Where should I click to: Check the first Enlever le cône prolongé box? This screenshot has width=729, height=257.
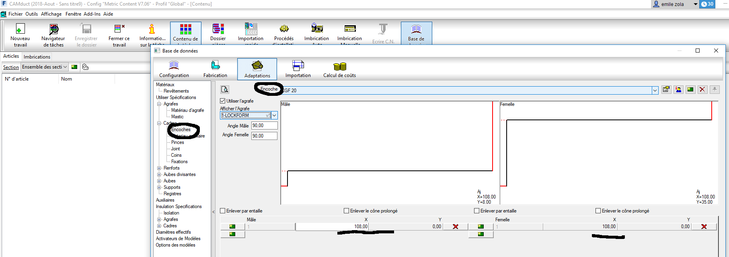[x=347, y=211]
